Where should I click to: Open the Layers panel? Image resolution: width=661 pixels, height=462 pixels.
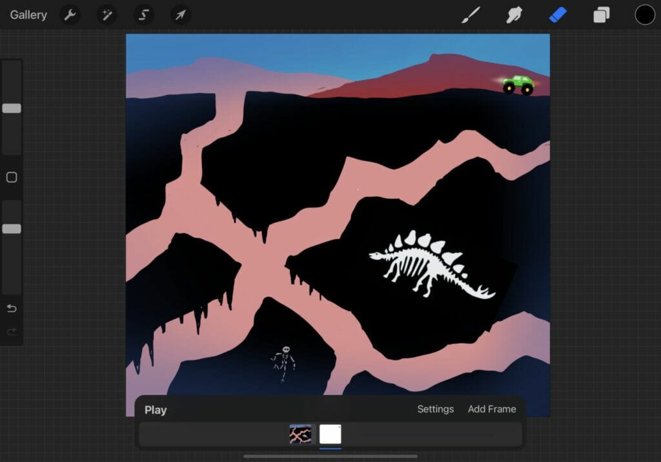602,15
